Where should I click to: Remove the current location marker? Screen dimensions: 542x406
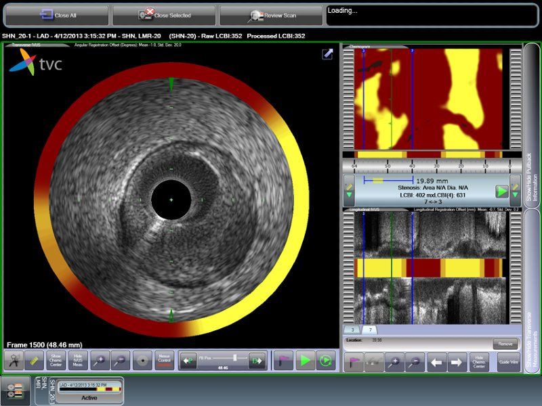click(x=505, y=342)
